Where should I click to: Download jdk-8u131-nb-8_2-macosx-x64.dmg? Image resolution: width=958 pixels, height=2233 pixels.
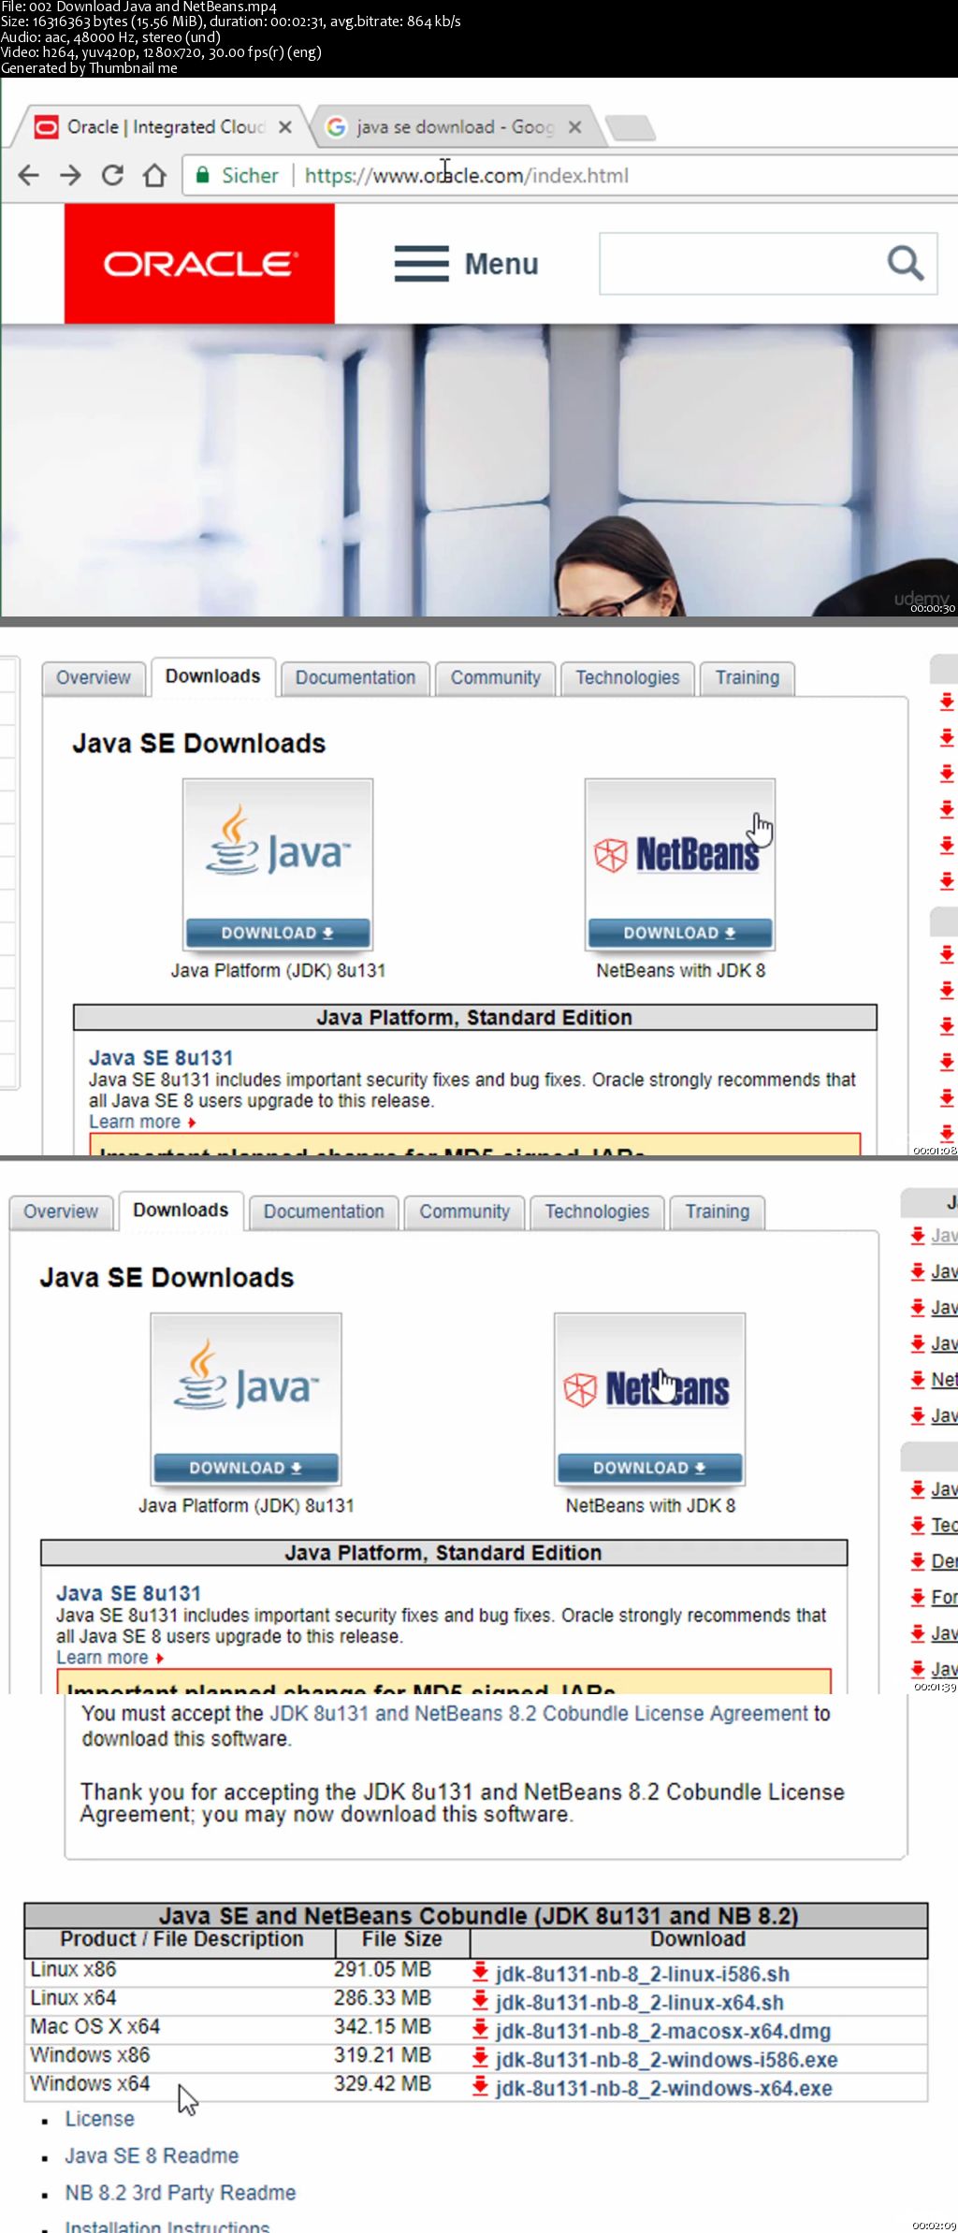(663, 2031)
